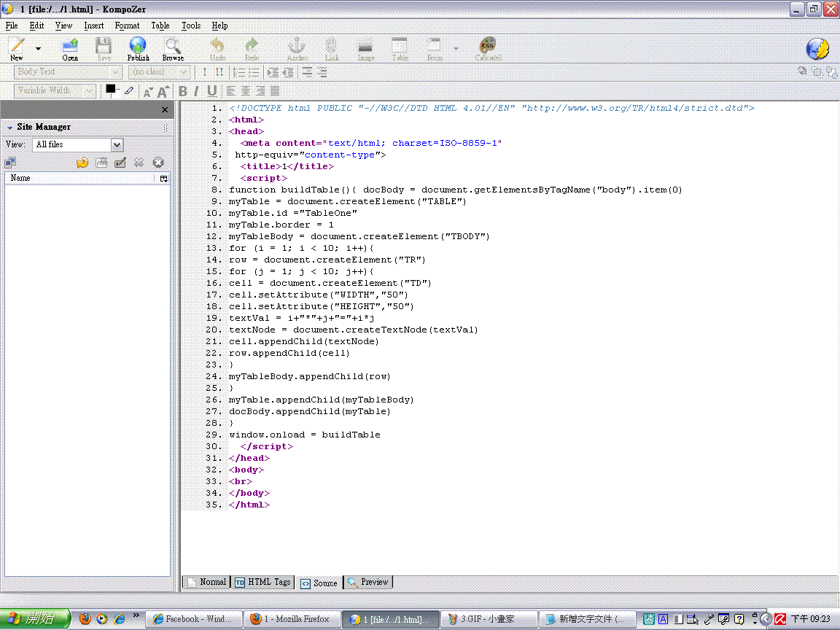This screenshot has height=630, width=840.
Task: Open the CaScadeS CSS editor icon
Action: 488,49
